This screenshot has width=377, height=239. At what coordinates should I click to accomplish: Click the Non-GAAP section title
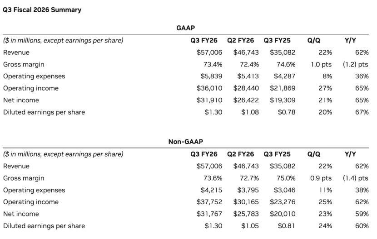[185, 142]
